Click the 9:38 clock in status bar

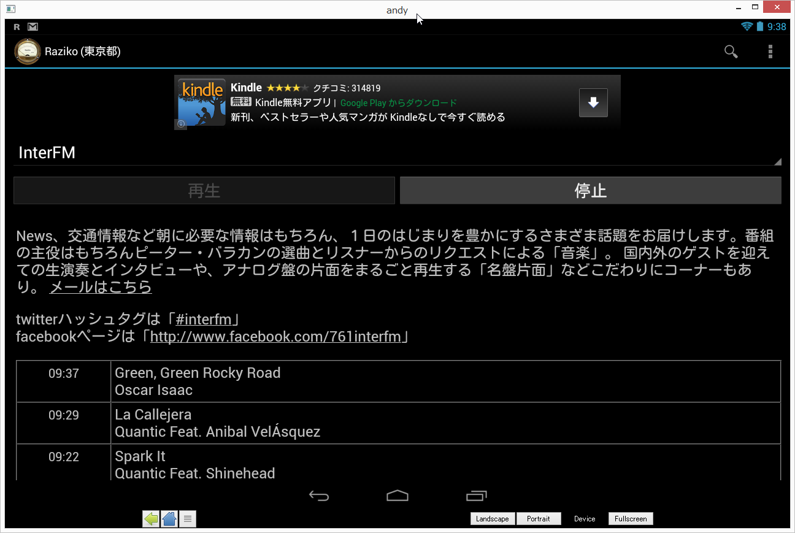[777, 27]
